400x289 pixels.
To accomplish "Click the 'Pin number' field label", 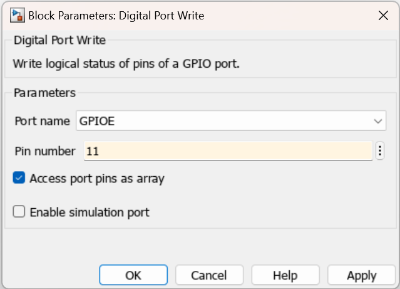I will tap(44, 151).
